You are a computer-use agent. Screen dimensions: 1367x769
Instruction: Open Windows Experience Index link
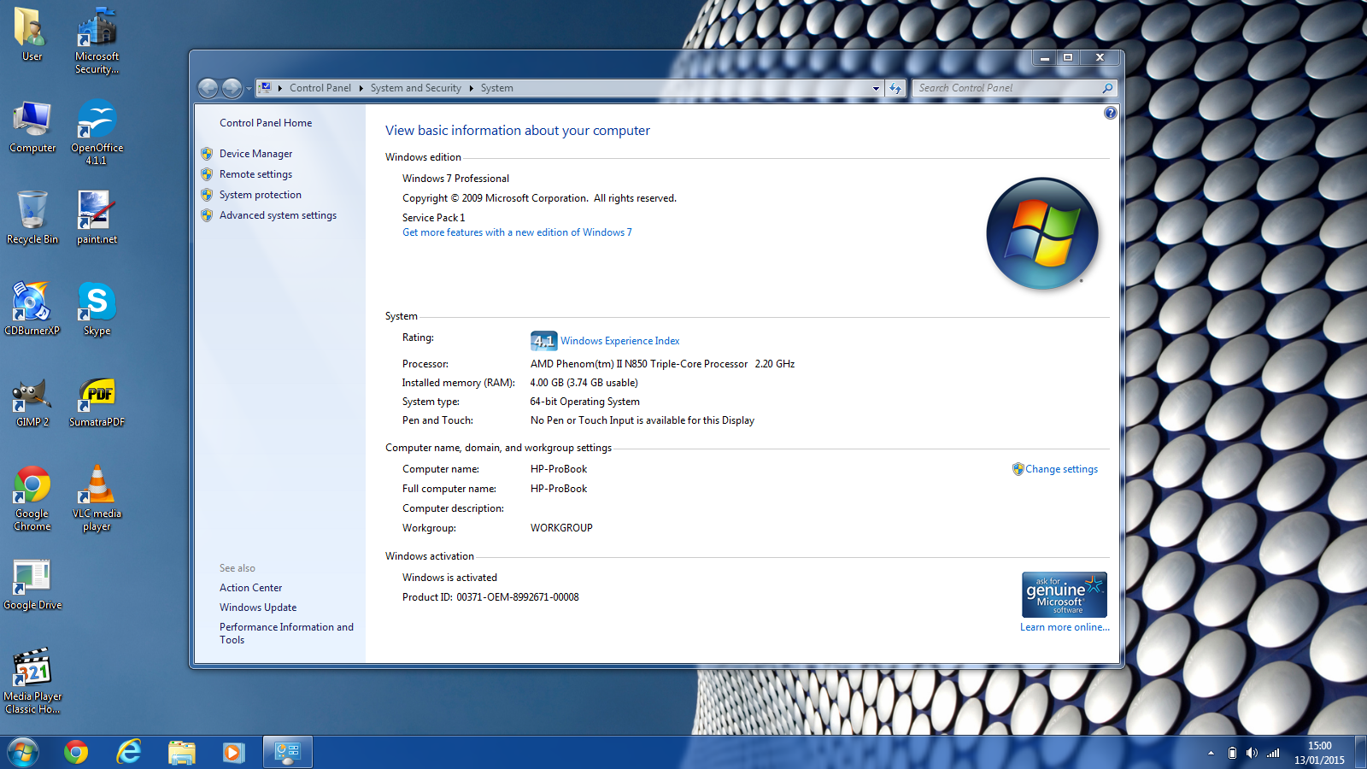click(x=619, y=341)
